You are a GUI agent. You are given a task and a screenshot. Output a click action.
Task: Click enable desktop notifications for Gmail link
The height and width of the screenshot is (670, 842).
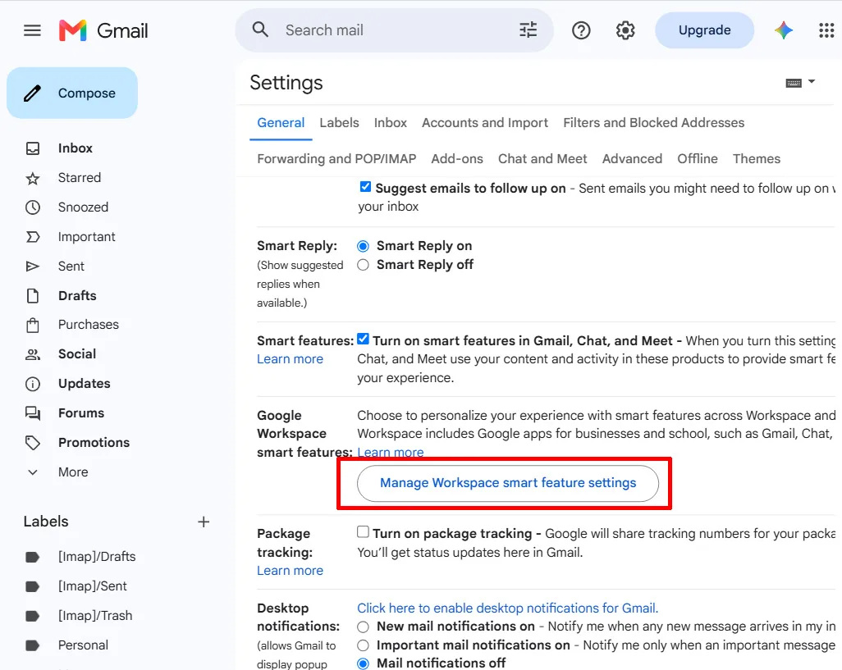click(507, 608)
